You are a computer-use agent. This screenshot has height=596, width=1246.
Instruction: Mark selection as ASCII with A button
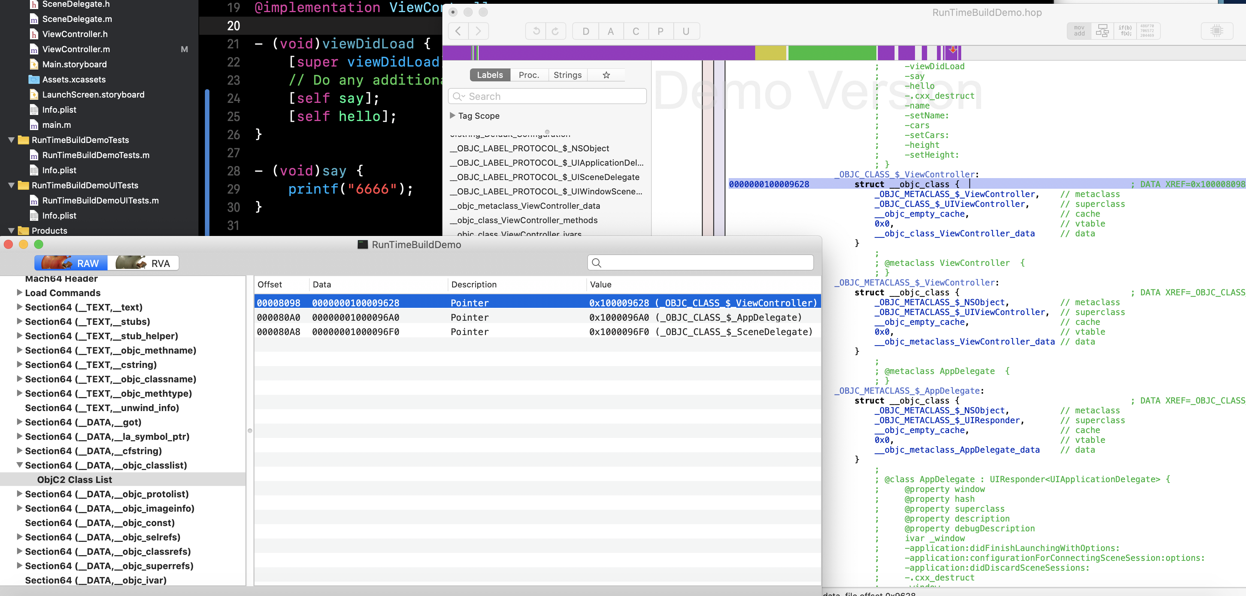pyautogui.click(x=611, y=31)
